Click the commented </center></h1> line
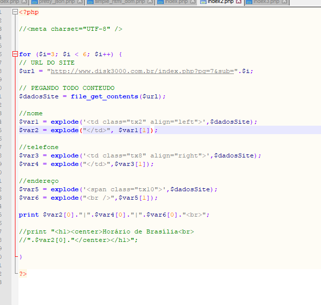Image resolution: width=321 pixels, height=305 pixels. pos(78,240)
